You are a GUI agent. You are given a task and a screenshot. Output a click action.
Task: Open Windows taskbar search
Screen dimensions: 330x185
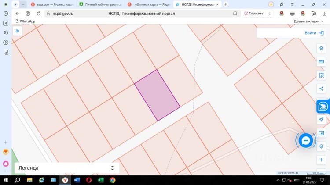pyautogui.click(x=18, y=180)
